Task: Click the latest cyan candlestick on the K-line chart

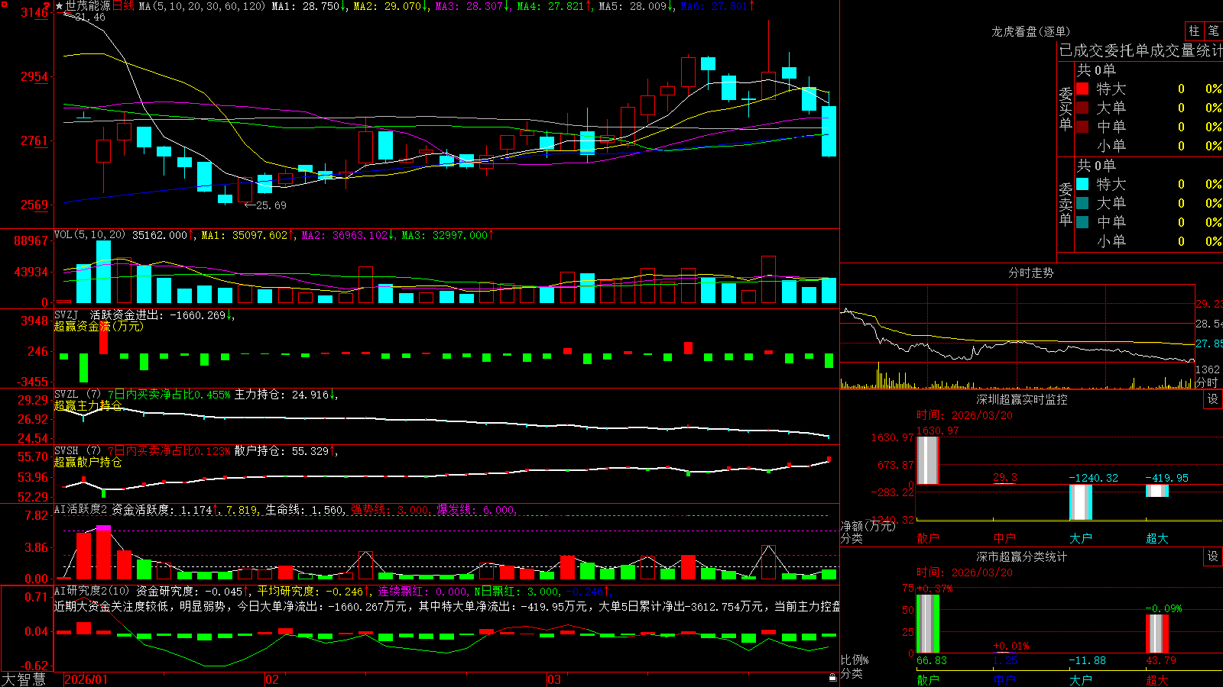Action: click(x=829, y=131)
